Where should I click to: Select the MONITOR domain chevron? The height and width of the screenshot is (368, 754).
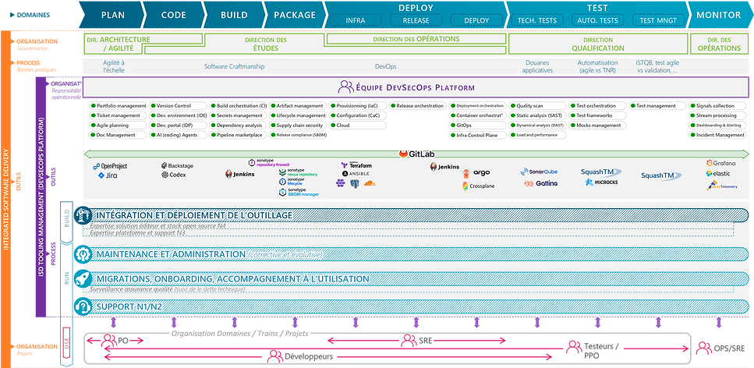[719, 15]
